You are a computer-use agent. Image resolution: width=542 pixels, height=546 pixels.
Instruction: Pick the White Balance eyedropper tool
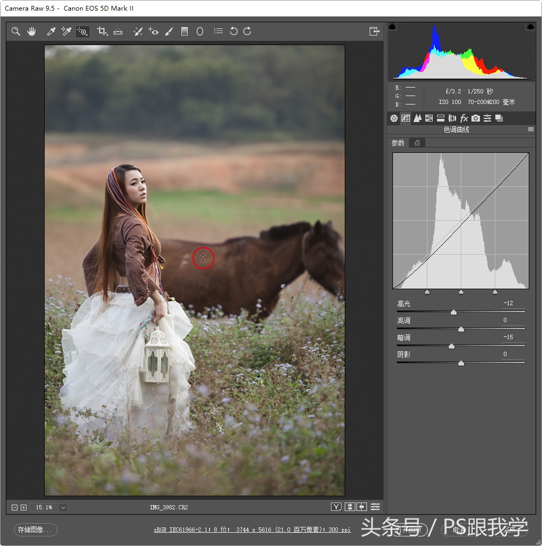(x=50, y=31)
